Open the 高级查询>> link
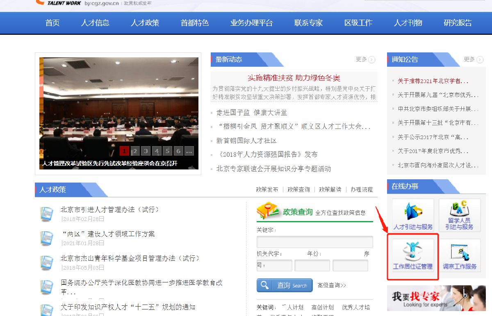The width and height of the screenshot is (492, 316). (332, 285)
